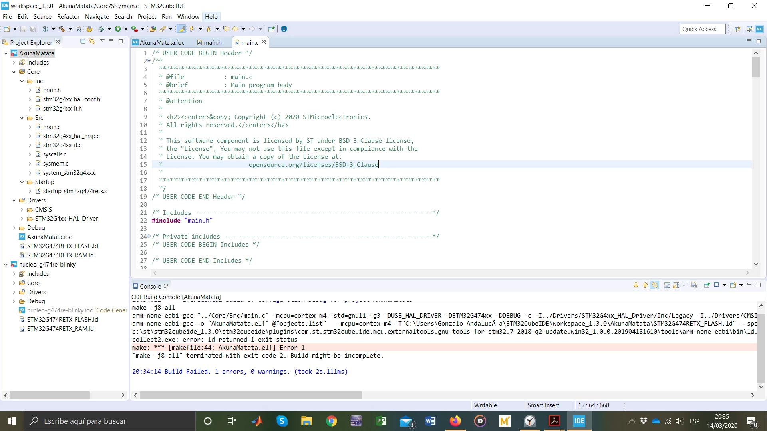Expand the Debug folder under AkunaMatata
767x431 pixels.
[14, 228]
